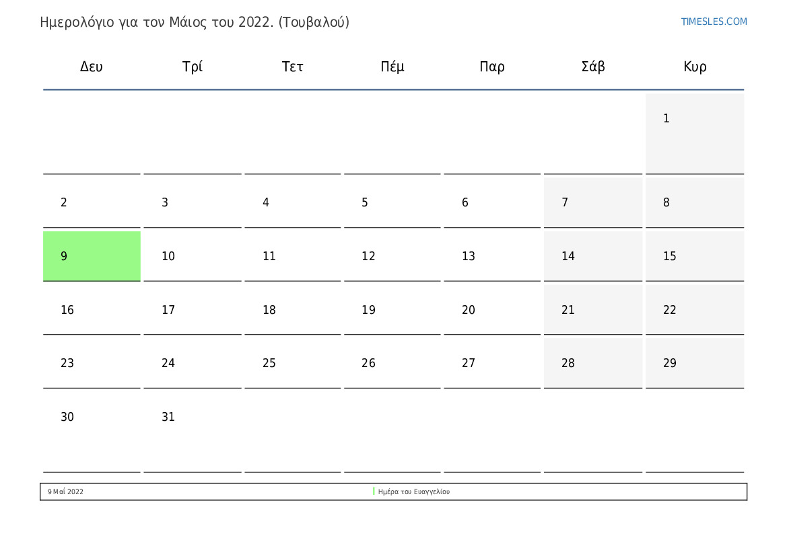Click the calendar title for Μάιος 2022
This screenshot has height=556, width=787.
click(195, 22)
